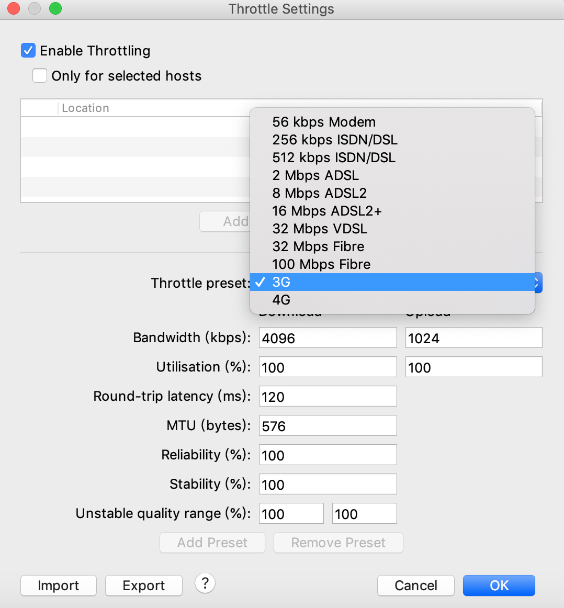Viewport: 564px width, 608px height.
Task: Click the Location column header
Action: (x=85, y=108)
